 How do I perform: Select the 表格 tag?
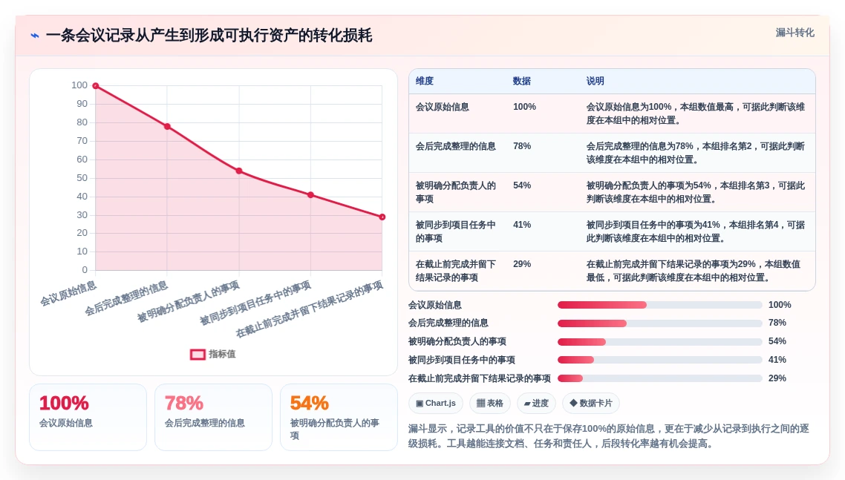tap(490, 403)
